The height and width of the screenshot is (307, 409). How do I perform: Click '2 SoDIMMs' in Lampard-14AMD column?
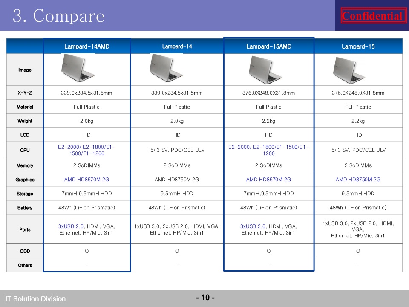pyautogui.click(x=86, y=165)
